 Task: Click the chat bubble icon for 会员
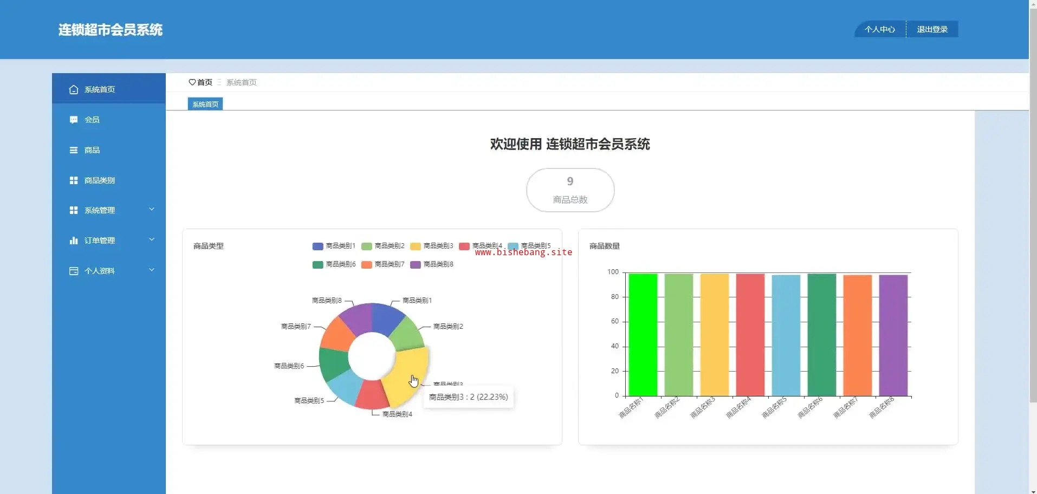click(x=74, y=120)
